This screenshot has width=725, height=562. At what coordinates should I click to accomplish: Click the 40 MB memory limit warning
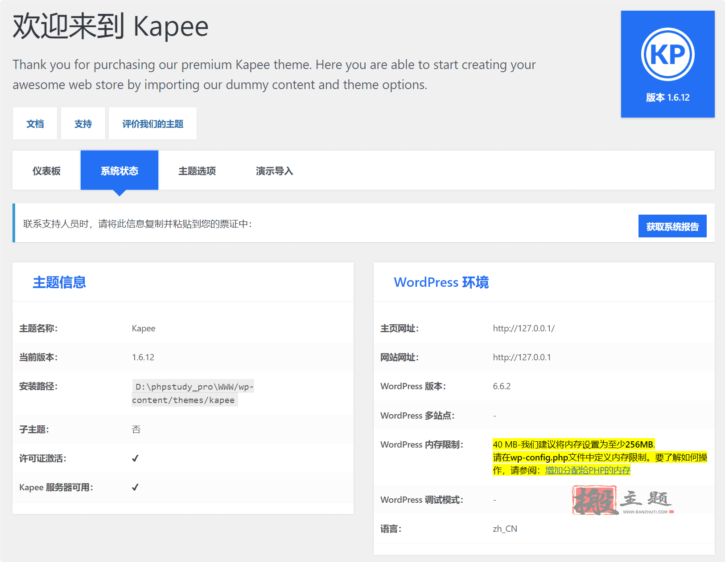[x=600, y=457]
